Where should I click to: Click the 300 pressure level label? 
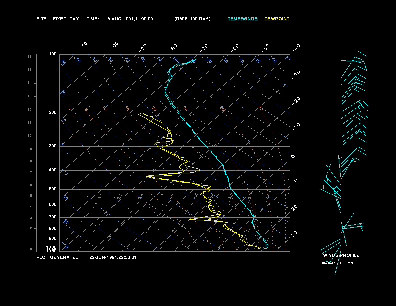(53, 146)
